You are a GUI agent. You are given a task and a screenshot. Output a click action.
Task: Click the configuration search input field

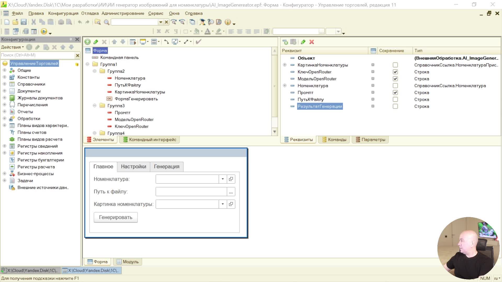[x=37, y=55]
